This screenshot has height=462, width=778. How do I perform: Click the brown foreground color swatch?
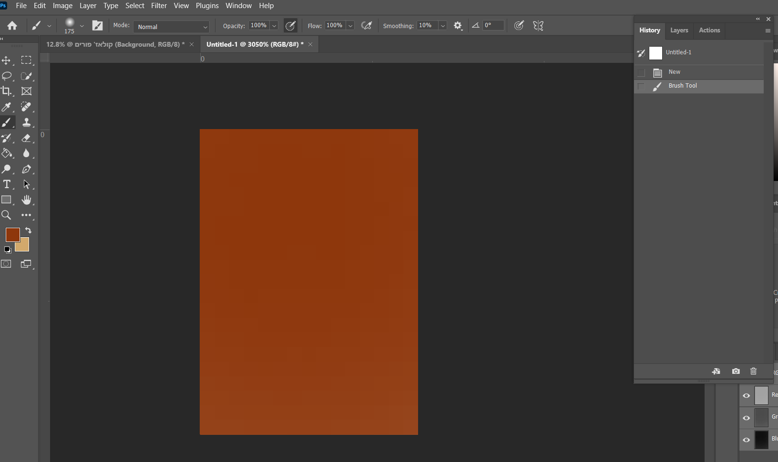click(12, 234)
